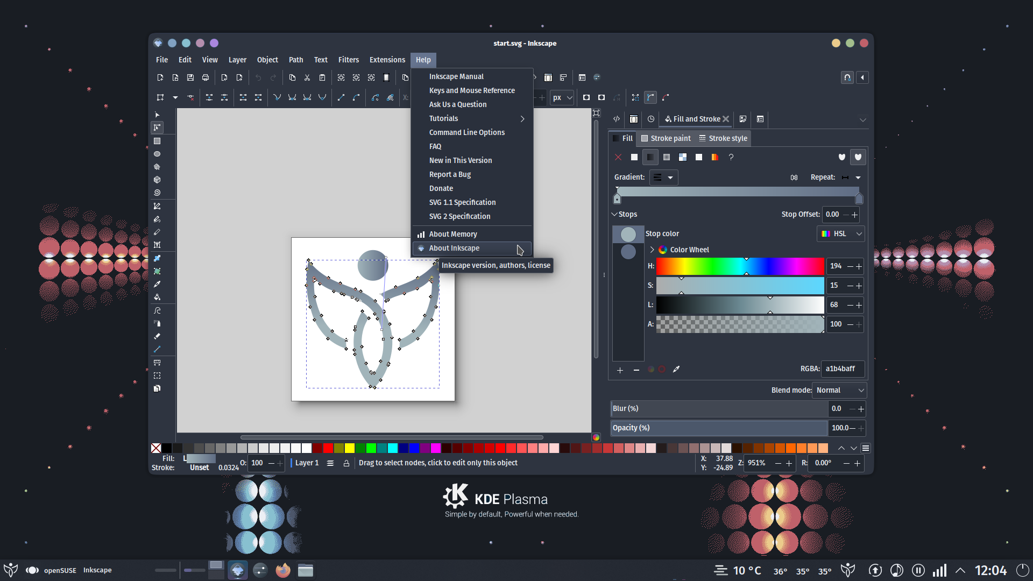Select the 3D box tool

point(157,180)
